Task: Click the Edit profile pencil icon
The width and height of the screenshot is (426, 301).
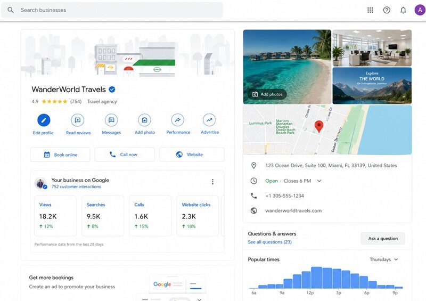Action: (x=44, y=120)
